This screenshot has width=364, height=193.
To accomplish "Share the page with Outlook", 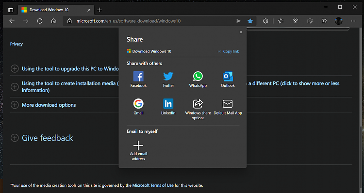I will coord(228,80).
